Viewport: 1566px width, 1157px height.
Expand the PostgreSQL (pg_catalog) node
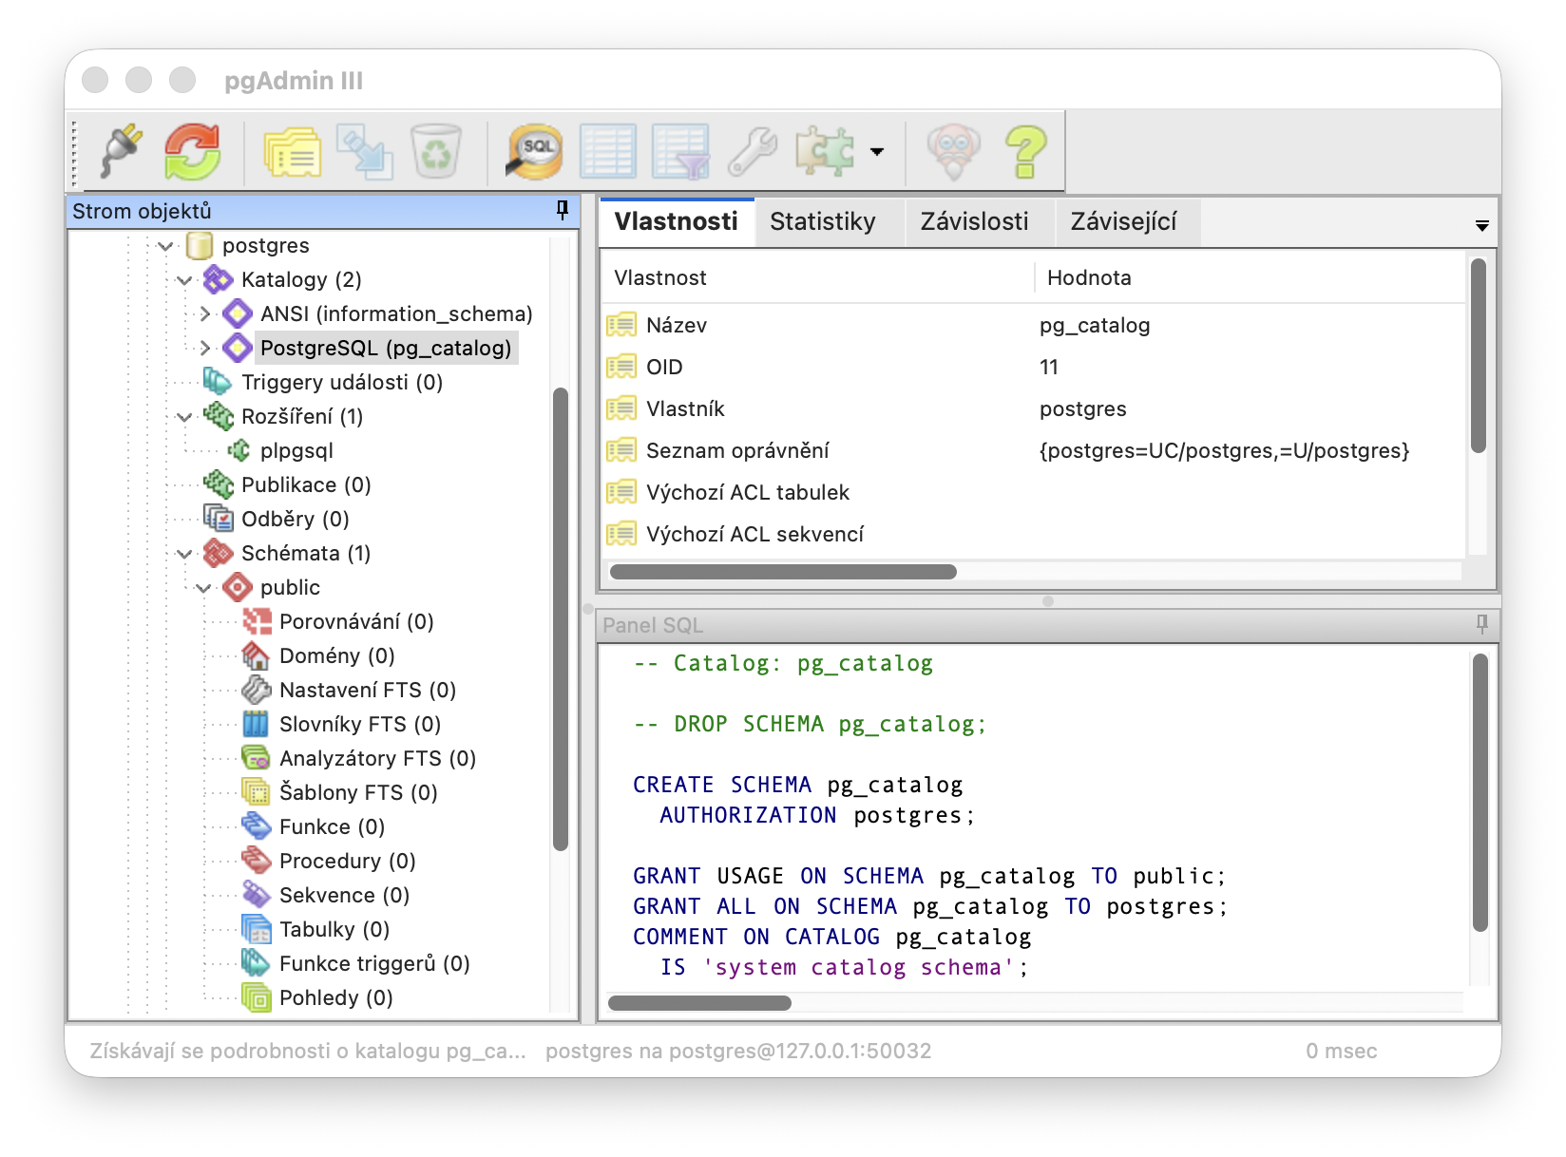(205, 348)
